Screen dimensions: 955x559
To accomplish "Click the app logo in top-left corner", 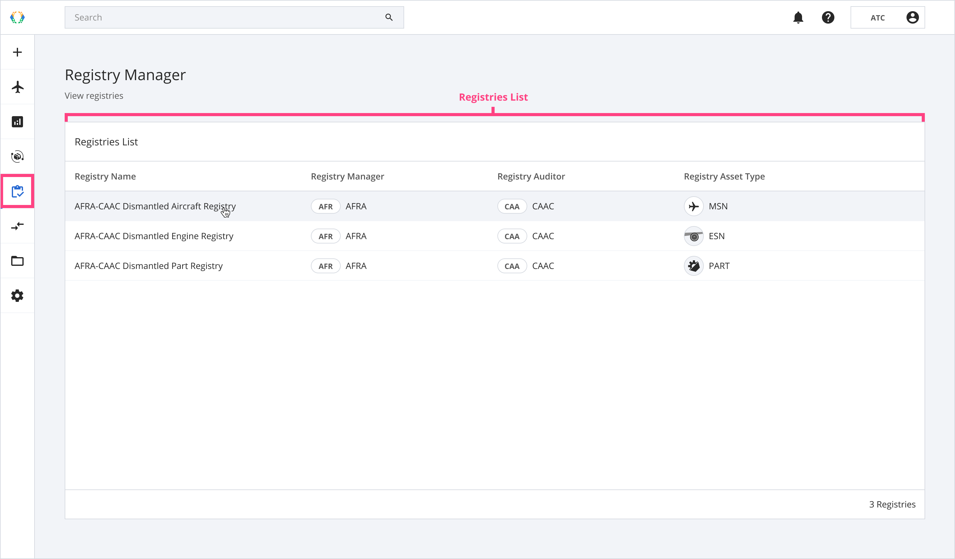I will point(17,17).
